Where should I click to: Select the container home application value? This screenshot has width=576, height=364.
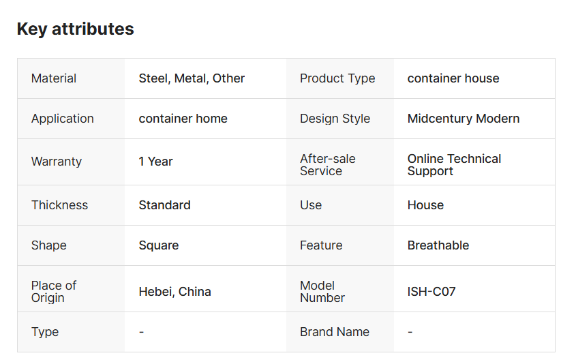[183, 119]
